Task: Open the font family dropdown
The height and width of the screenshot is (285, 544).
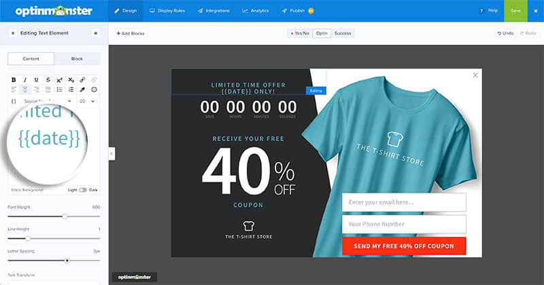Action: tap(48, 101)
